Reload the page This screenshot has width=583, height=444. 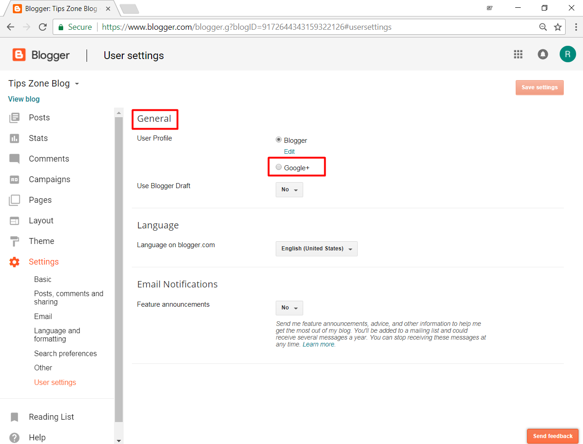pos(43,27)
